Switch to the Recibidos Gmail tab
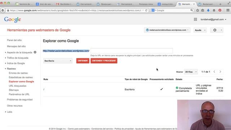231x130 pixels. (64, 4)
